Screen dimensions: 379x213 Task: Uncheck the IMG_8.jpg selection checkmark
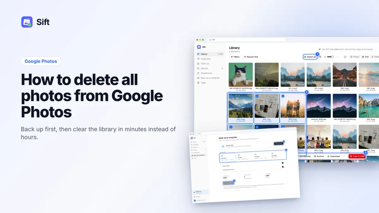[283, 96]
